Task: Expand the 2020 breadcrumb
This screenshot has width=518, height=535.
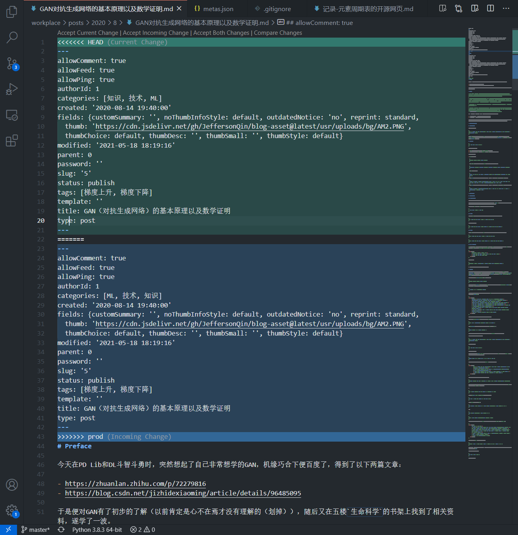Action: pos(98,23)
